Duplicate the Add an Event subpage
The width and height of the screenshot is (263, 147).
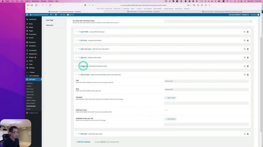click(245, 75)
